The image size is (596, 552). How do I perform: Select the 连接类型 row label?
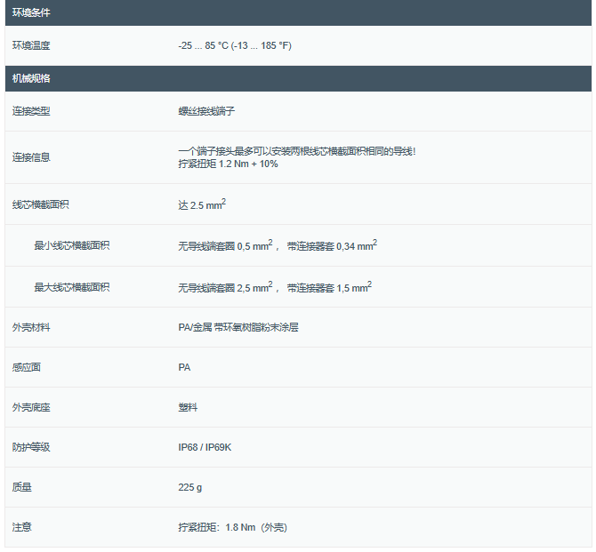pyautogui.click(x=31, y=111)
